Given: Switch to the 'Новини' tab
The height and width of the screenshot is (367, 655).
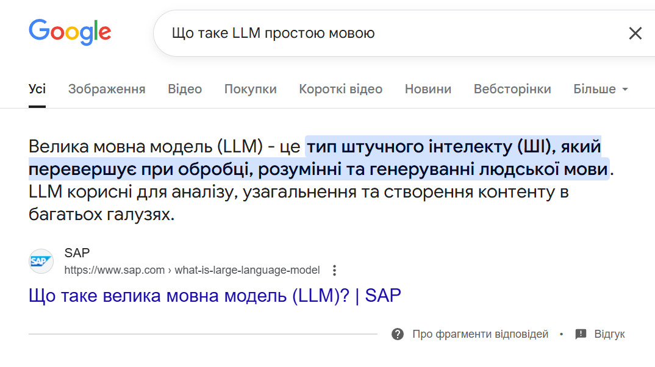Looking at the screenshot, I should tap(428, 89).
